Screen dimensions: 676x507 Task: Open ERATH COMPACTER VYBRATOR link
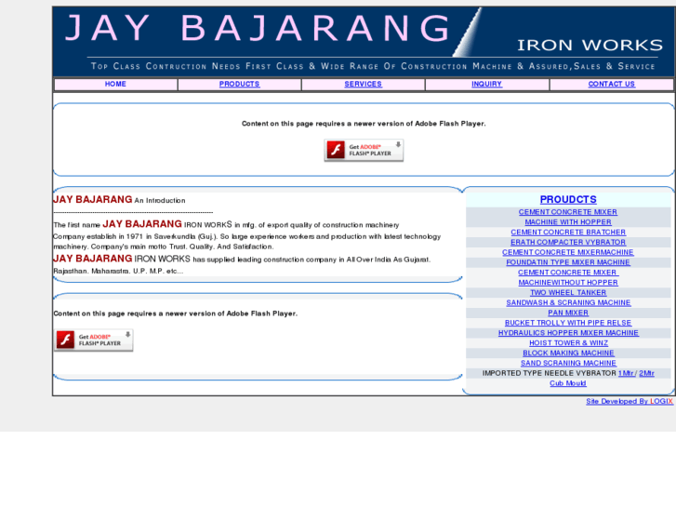point(568,242)
